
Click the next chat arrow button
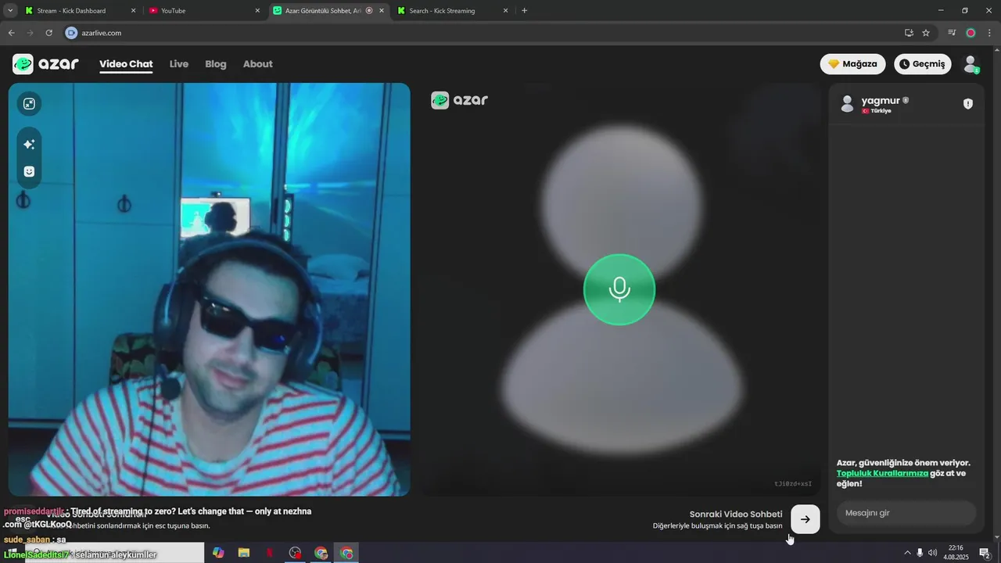[x=805, y=519]
